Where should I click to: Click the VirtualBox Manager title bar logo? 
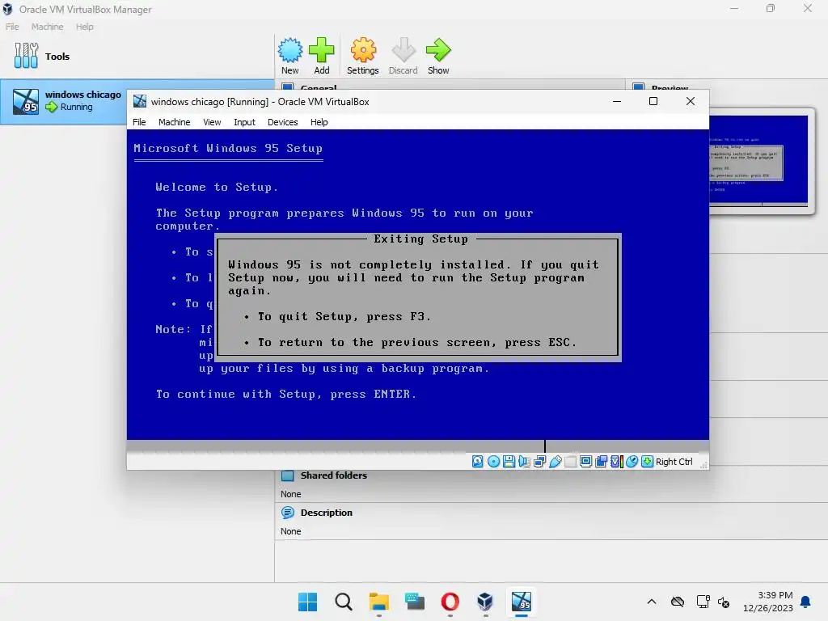click(x=7, y=9)
